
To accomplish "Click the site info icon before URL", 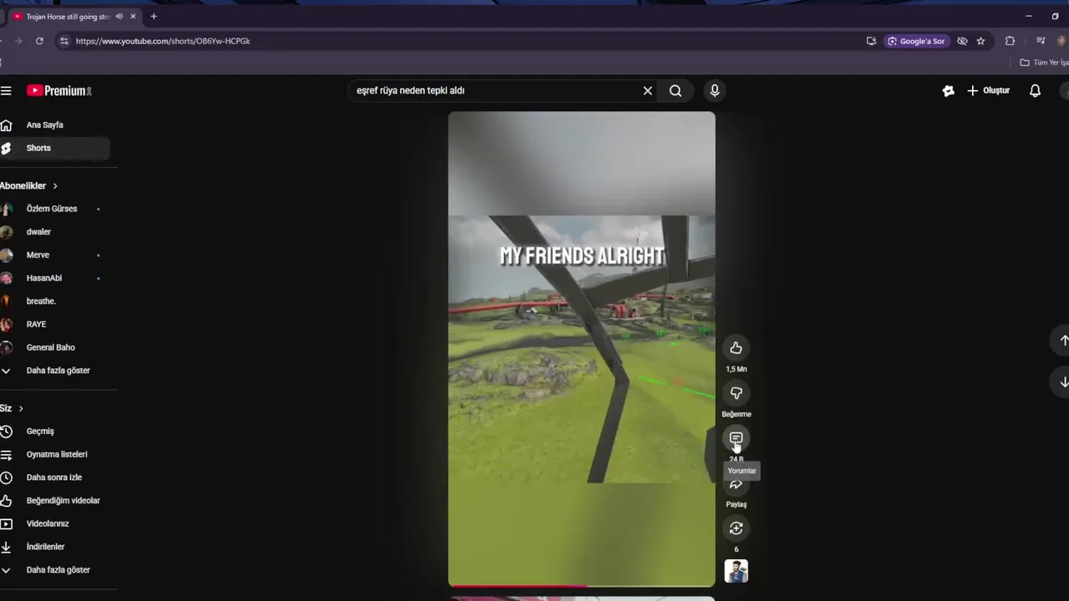I will pos(64,41).
